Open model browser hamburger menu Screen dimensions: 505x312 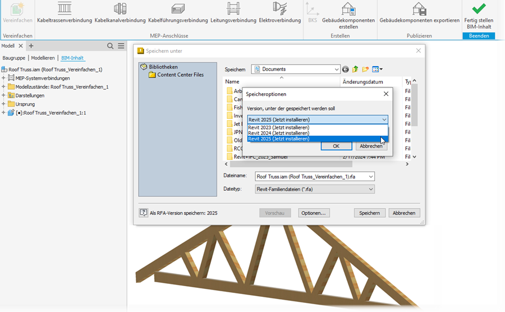click(121, 46)
